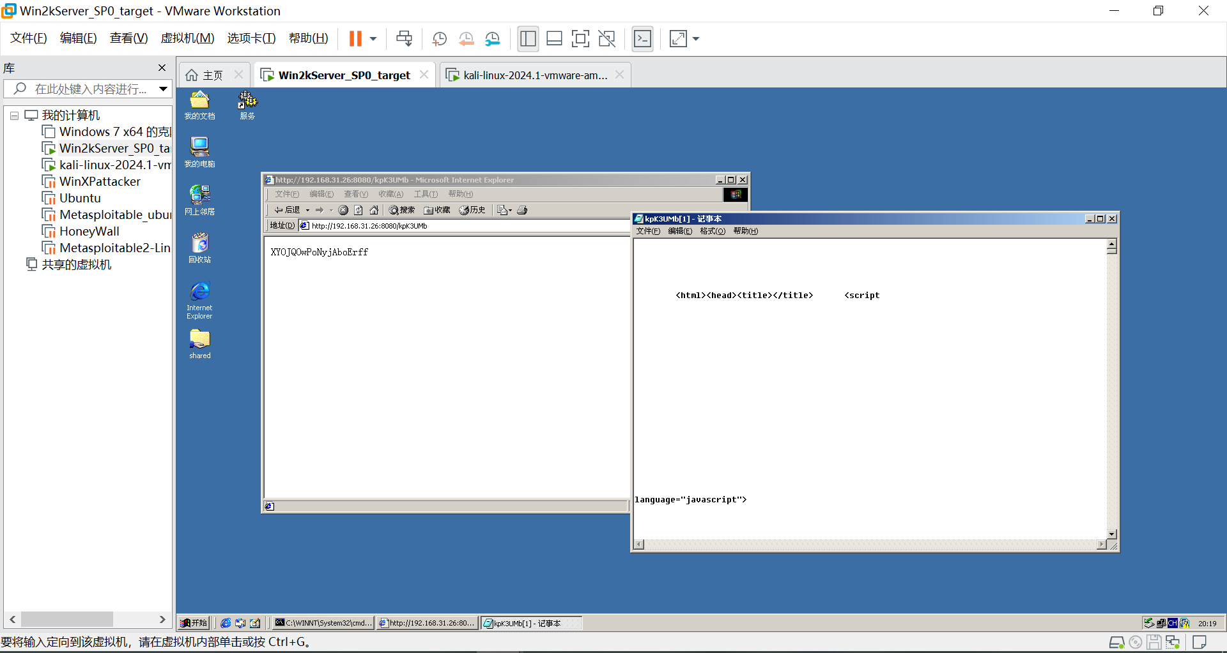
Task: Refresh the page in Internet Explorer
Action: click(359, 210)
